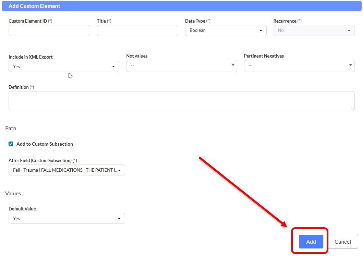This screenshot has width=363, height=256.
Task: Click the Data Type dropdown caret arrow
Action: tap(261, 31)
